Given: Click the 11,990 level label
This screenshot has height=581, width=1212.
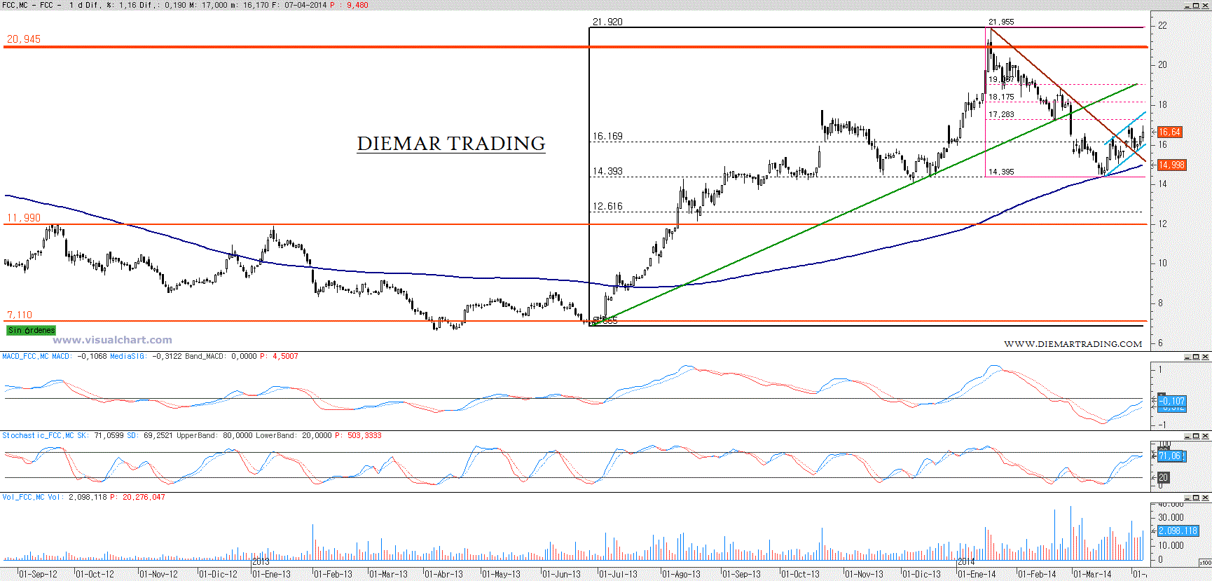Looking at the screenshot, I should (24, 218).
